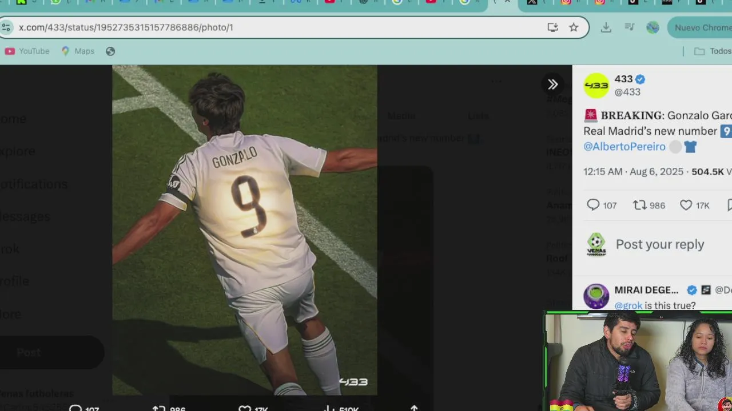Open the @433 handle link
Screen dimensions: 732x411
(627, 92)
